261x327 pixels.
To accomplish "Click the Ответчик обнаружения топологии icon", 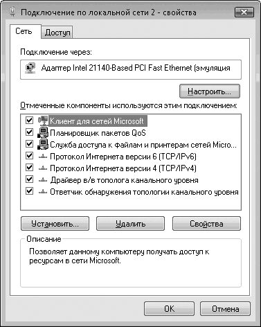I will pos(43,192).
